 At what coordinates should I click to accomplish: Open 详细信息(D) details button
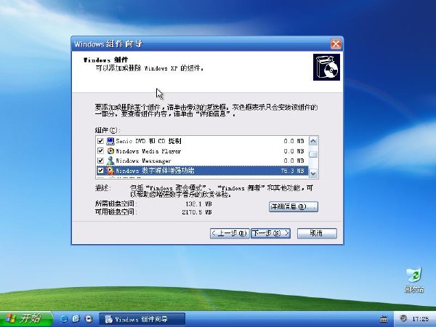pos(294,206)
